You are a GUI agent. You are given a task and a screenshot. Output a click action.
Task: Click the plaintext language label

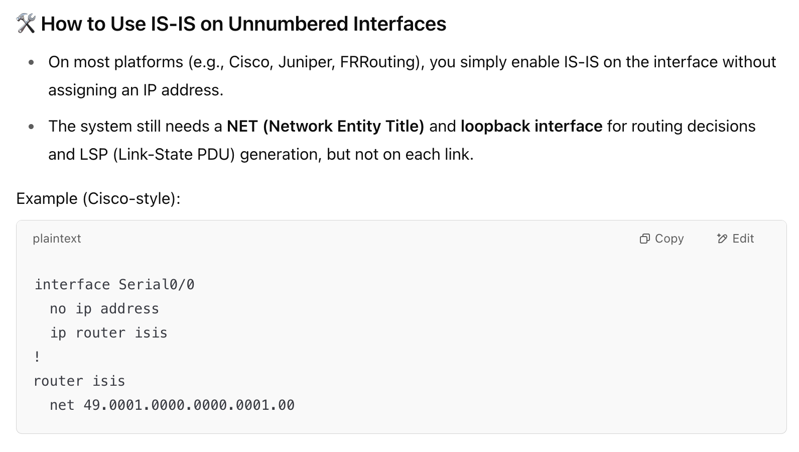tap(57, 239)
